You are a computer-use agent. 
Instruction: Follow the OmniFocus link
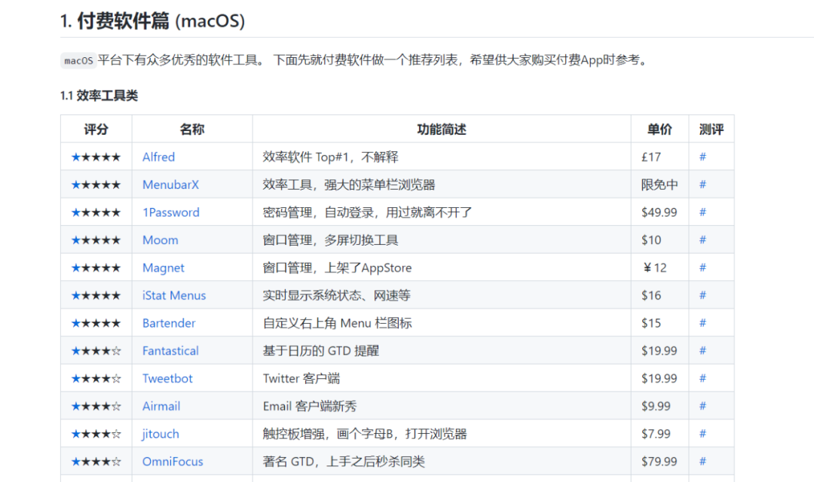(173, 462)
